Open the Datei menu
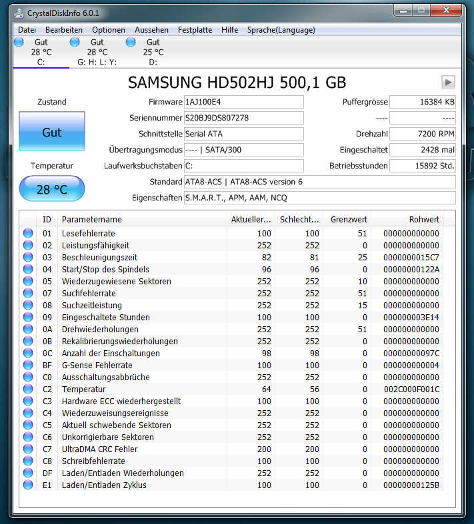Image resolution: width=474 pixels, height=524 pixels. pos(27,30)
